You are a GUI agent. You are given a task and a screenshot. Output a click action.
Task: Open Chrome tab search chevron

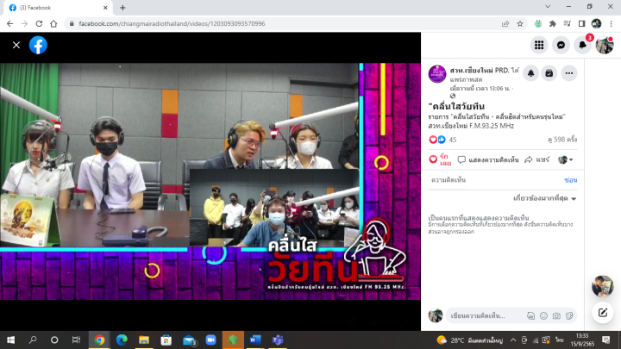[x=548, y=7]
